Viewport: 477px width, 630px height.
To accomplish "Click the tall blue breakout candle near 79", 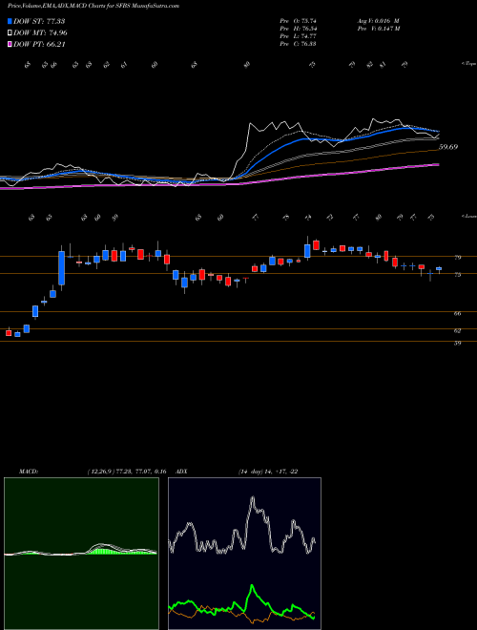I will [61, 268].
